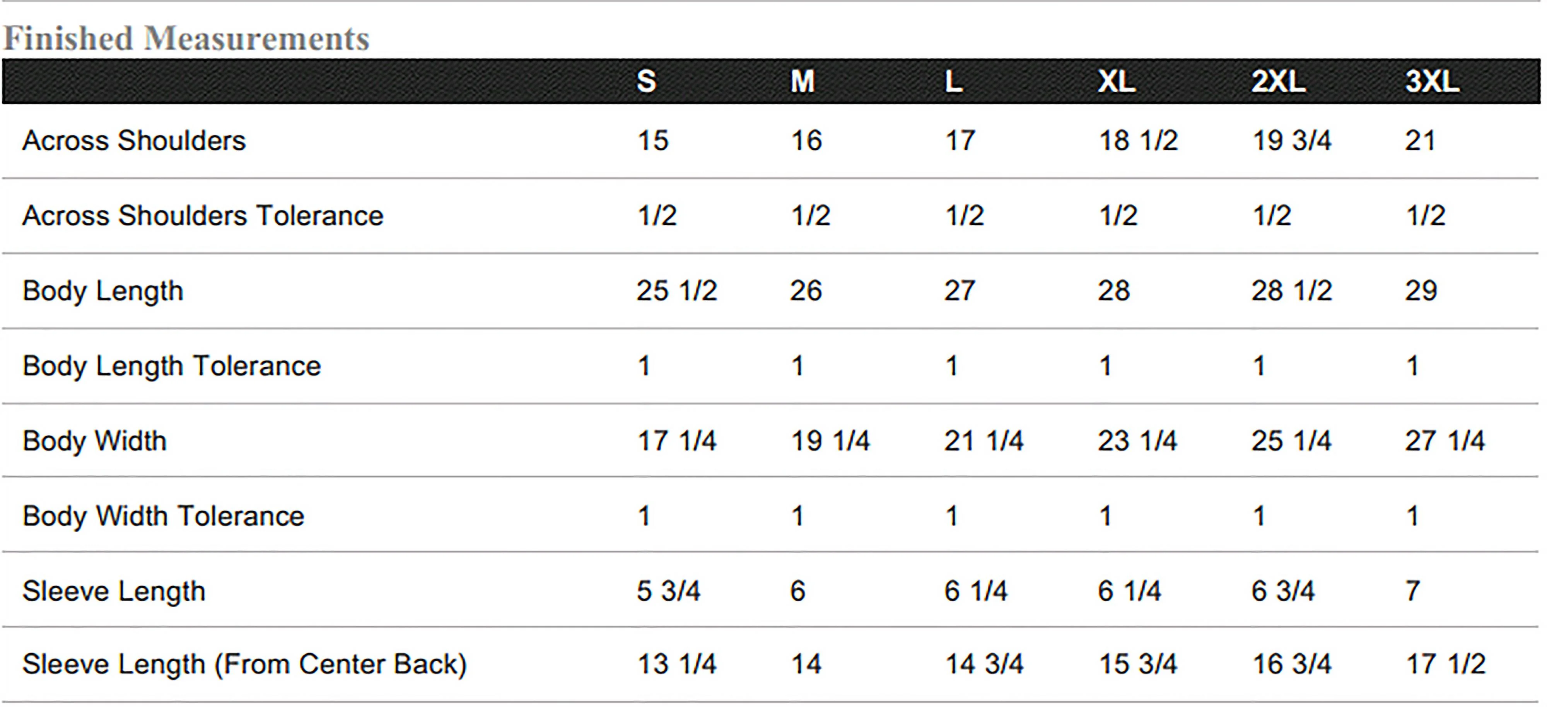1547x707 pixels.
Task: Select the "Body Length Tolerance" row label
Action: [172, 366]
